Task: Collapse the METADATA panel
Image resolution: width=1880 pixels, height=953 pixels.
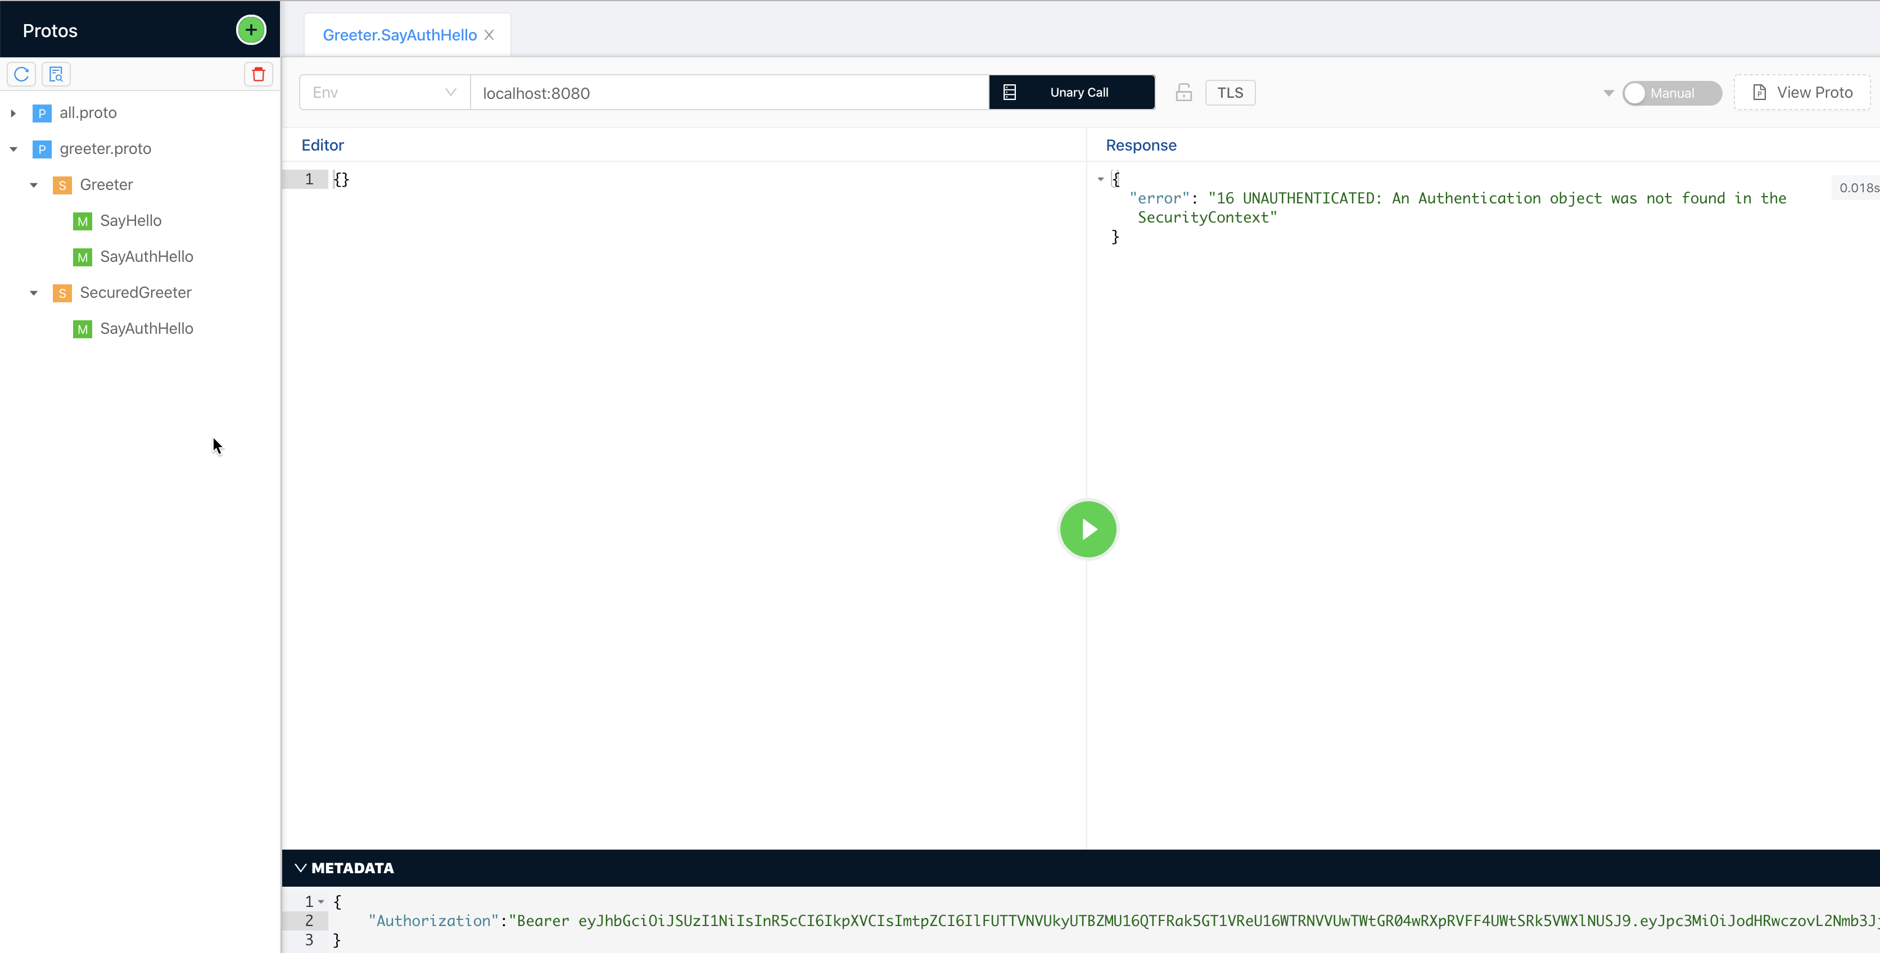Action: click(x=301, y=868)
